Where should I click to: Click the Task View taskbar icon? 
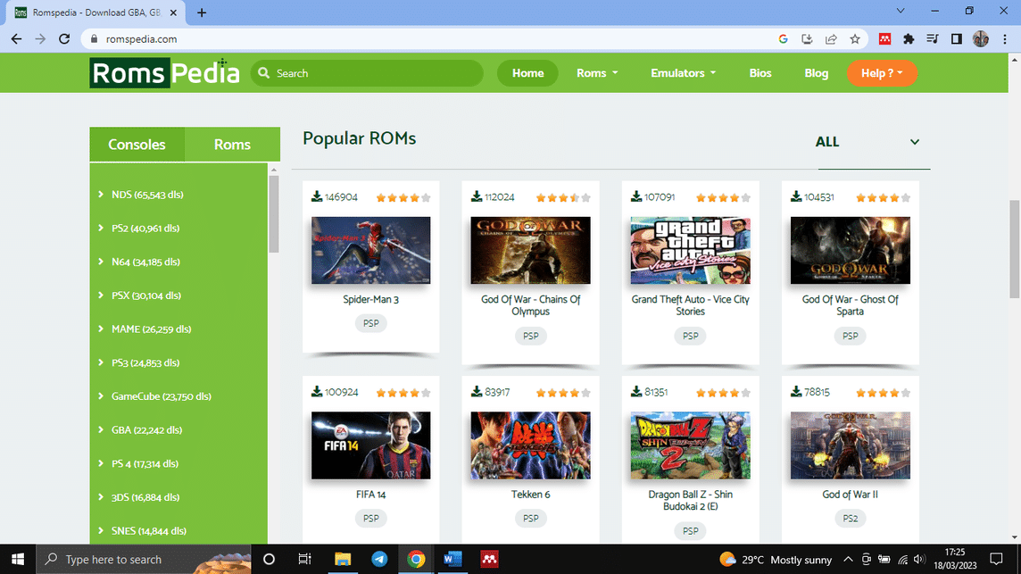point(304,559)
